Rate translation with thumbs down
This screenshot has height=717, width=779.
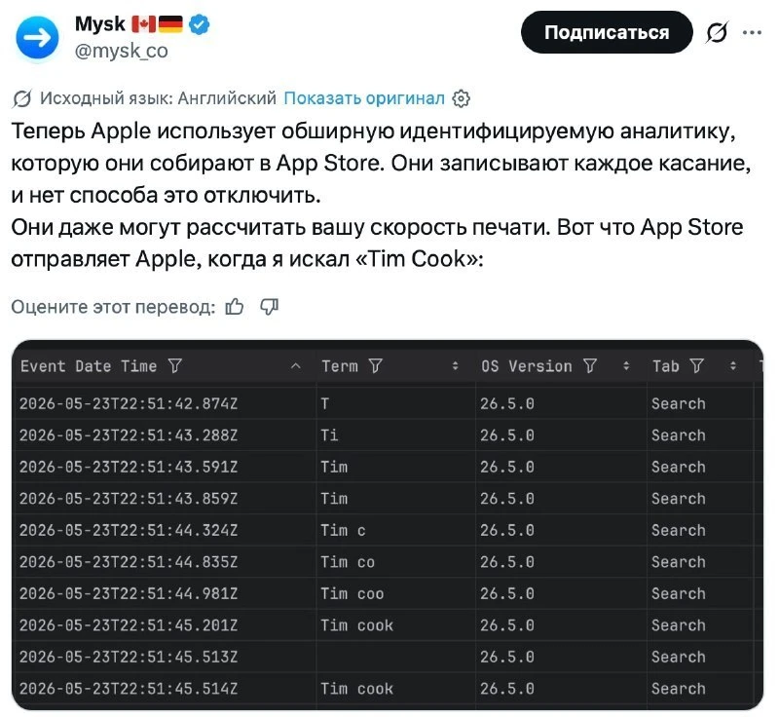click(270, 307)
